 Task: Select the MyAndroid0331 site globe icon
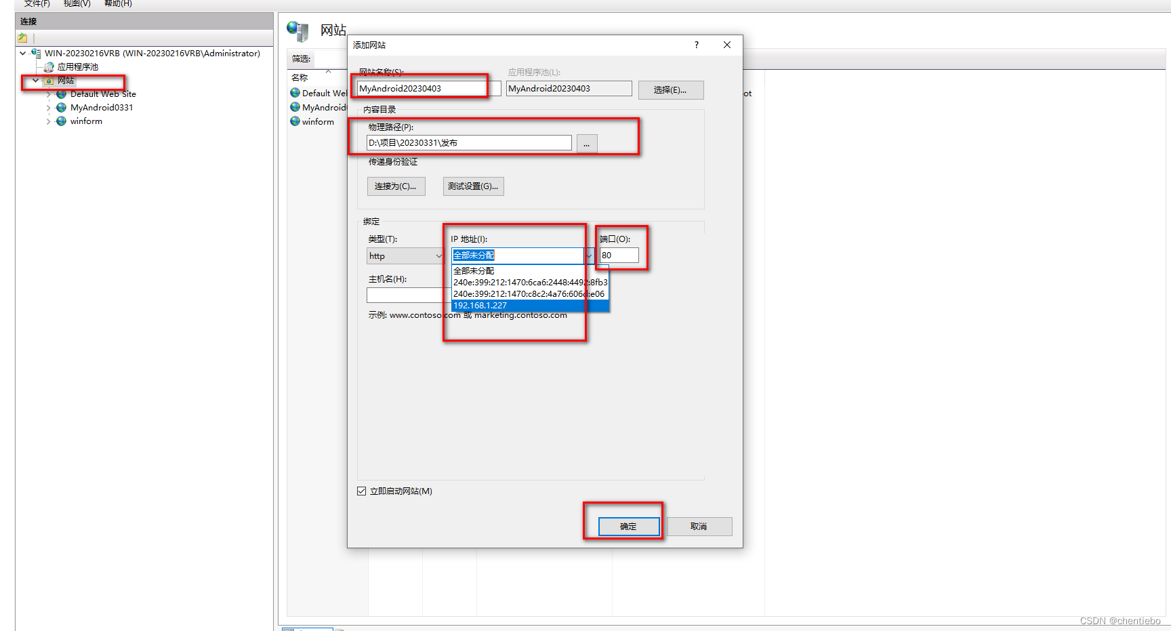tap(61, 107)
